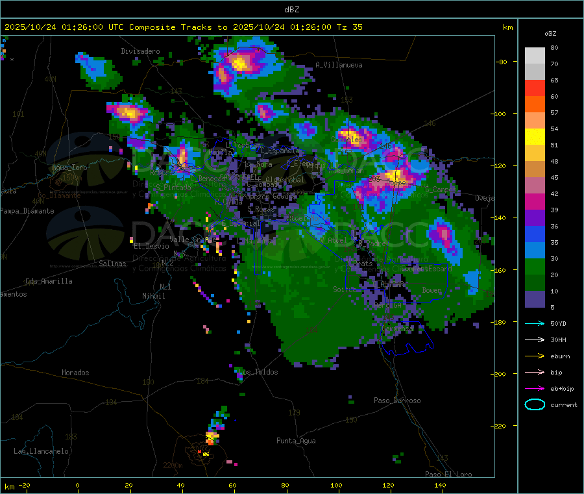Viewport: 584px width, 494px height.
Task: Click the grey 80 dBZ color swatch
Action: click(535, 56)
